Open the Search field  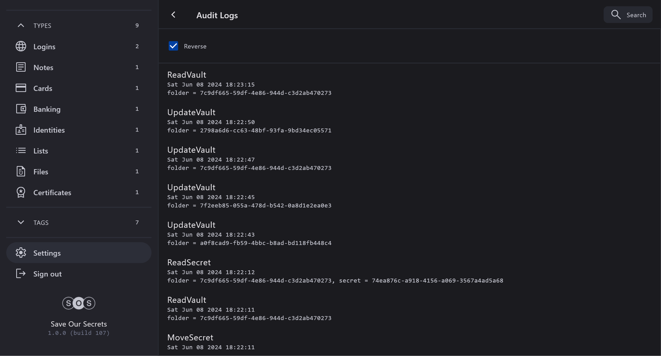point(628,15)
